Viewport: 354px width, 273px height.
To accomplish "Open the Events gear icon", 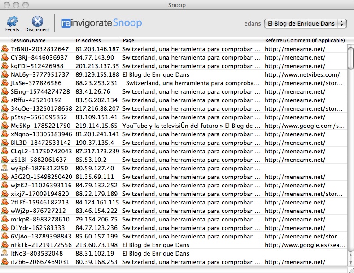I will click(12, 21).
